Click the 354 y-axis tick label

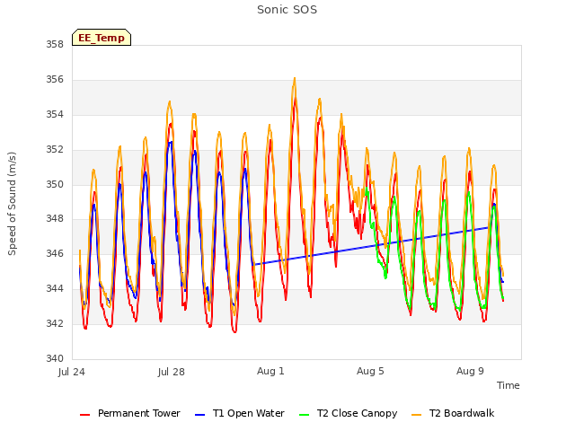(55, 115)
